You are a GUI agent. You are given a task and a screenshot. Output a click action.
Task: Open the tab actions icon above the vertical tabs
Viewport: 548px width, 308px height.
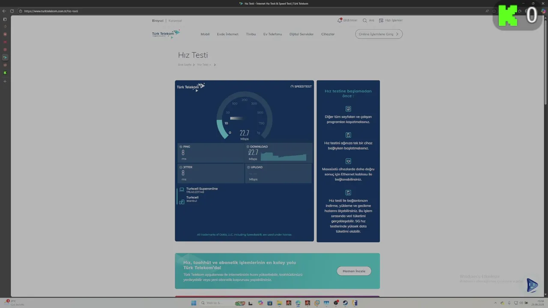tap(5, 19)
